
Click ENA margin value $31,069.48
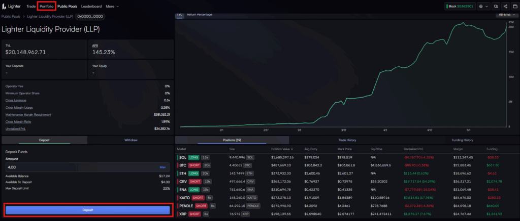tap(463, 190)
